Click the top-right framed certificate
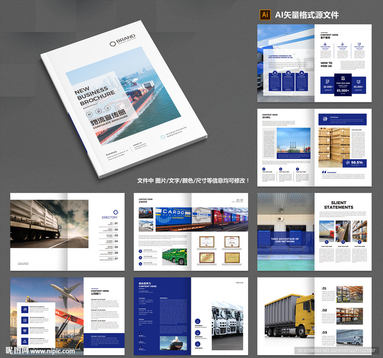This screenshot has width=383, height=358. click(232, 242)
